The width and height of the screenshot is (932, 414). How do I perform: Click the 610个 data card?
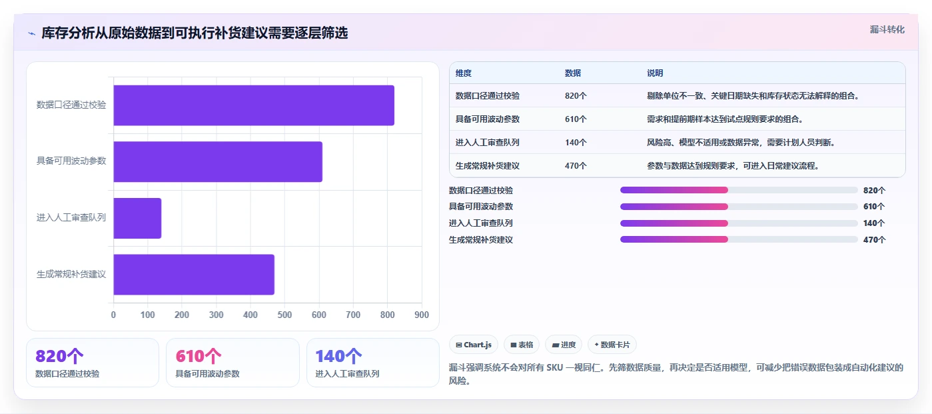tap(233, 363)
